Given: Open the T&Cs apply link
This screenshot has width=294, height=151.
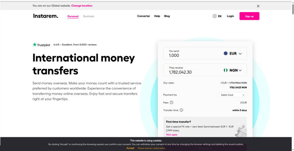Looking at the screenshot, I should point(172,135).
